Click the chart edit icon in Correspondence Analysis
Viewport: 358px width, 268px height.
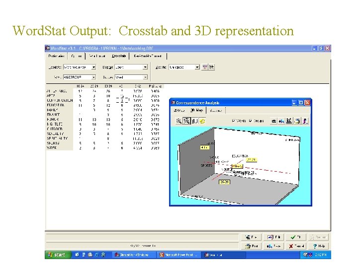[289, 121]
